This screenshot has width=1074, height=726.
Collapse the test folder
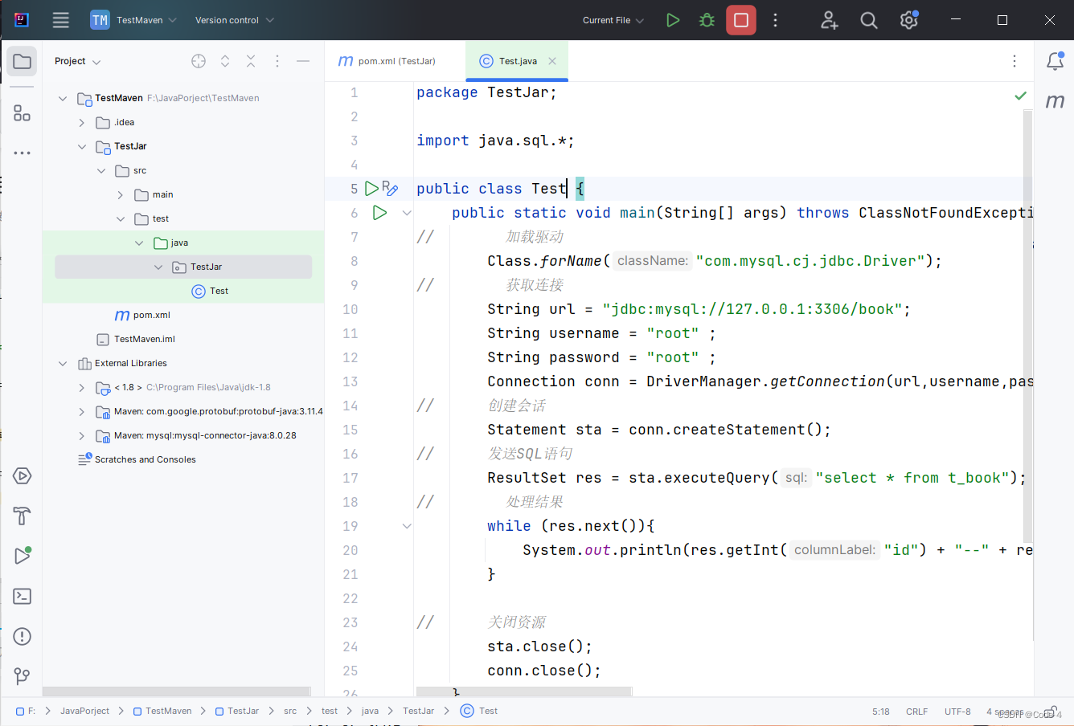[121, 218]
